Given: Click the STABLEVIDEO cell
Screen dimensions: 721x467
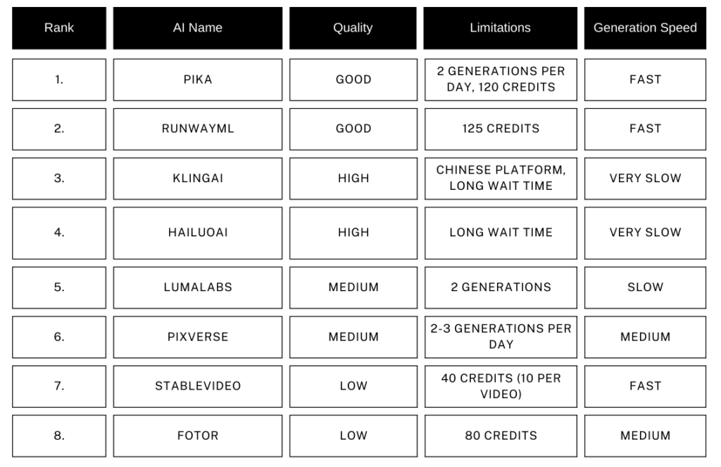Looking at the screenshot, I should click(x=197, y=386).
